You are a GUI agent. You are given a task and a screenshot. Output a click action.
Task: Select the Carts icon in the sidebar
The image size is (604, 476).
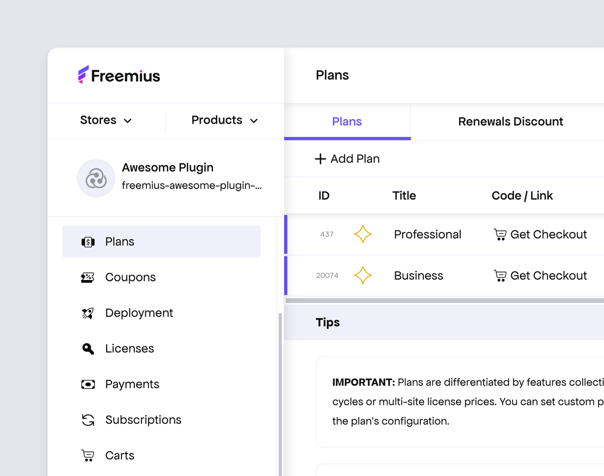pos(88,455)
